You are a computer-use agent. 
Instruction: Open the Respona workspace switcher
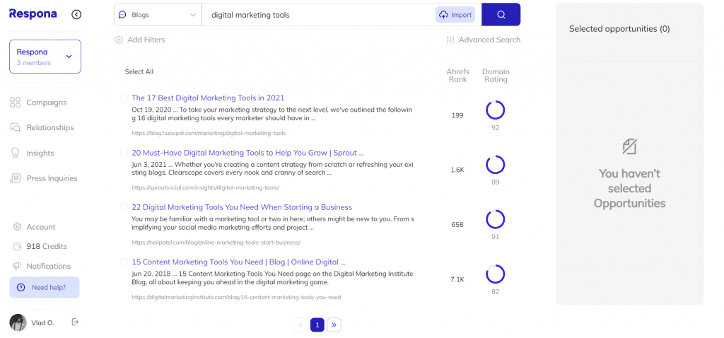coord(45,57)
